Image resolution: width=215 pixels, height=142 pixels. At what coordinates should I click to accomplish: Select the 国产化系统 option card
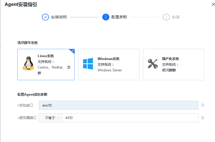[x=173, y=65]
